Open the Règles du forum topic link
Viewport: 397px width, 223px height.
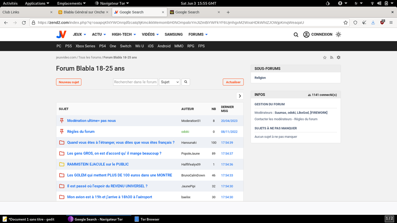pyautogui.click(x=81, y=132)
